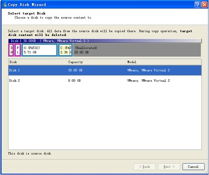Viewport: 209px width, 175px height.
Task: Select the F: partition block
Action: [18, 50]
